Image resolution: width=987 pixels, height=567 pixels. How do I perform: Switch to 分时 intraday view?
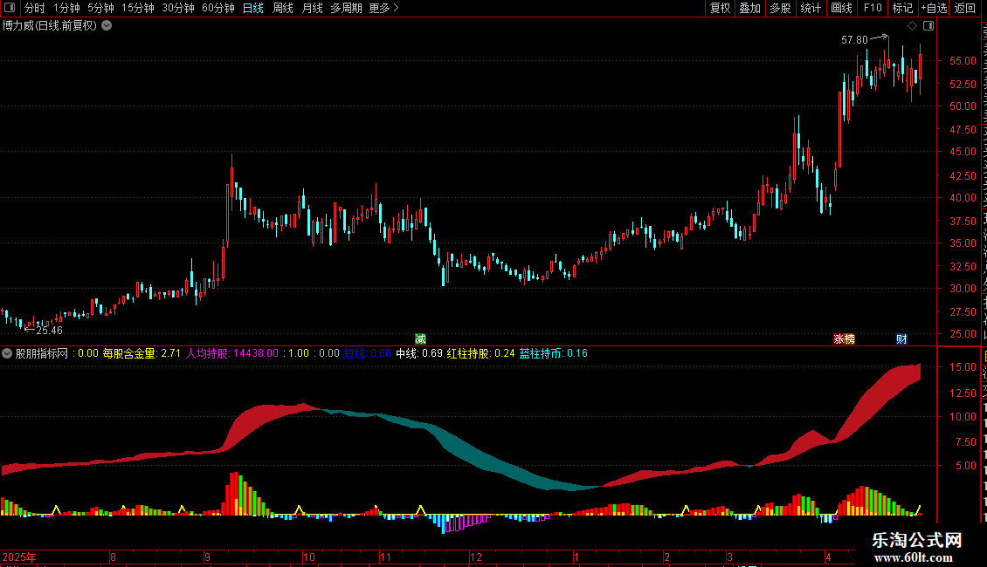(x=34, y=8)
